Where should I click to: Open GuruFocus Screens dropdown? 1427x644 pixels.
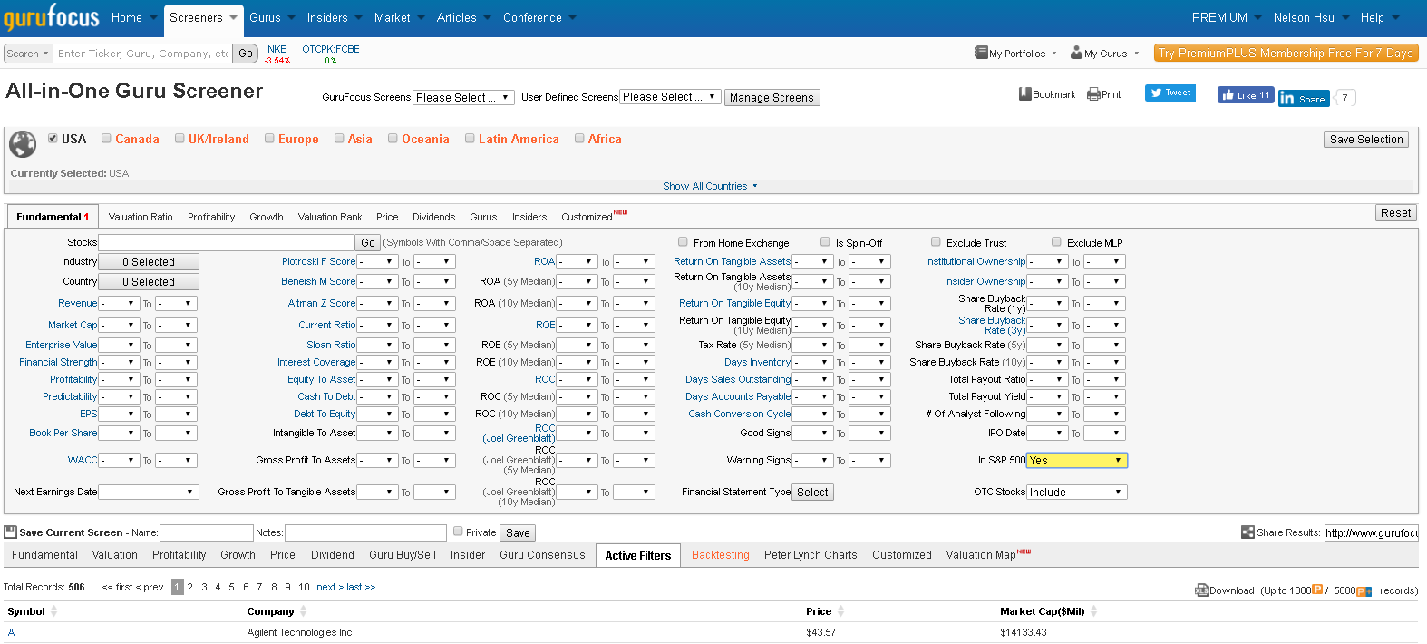pos(464,97)
